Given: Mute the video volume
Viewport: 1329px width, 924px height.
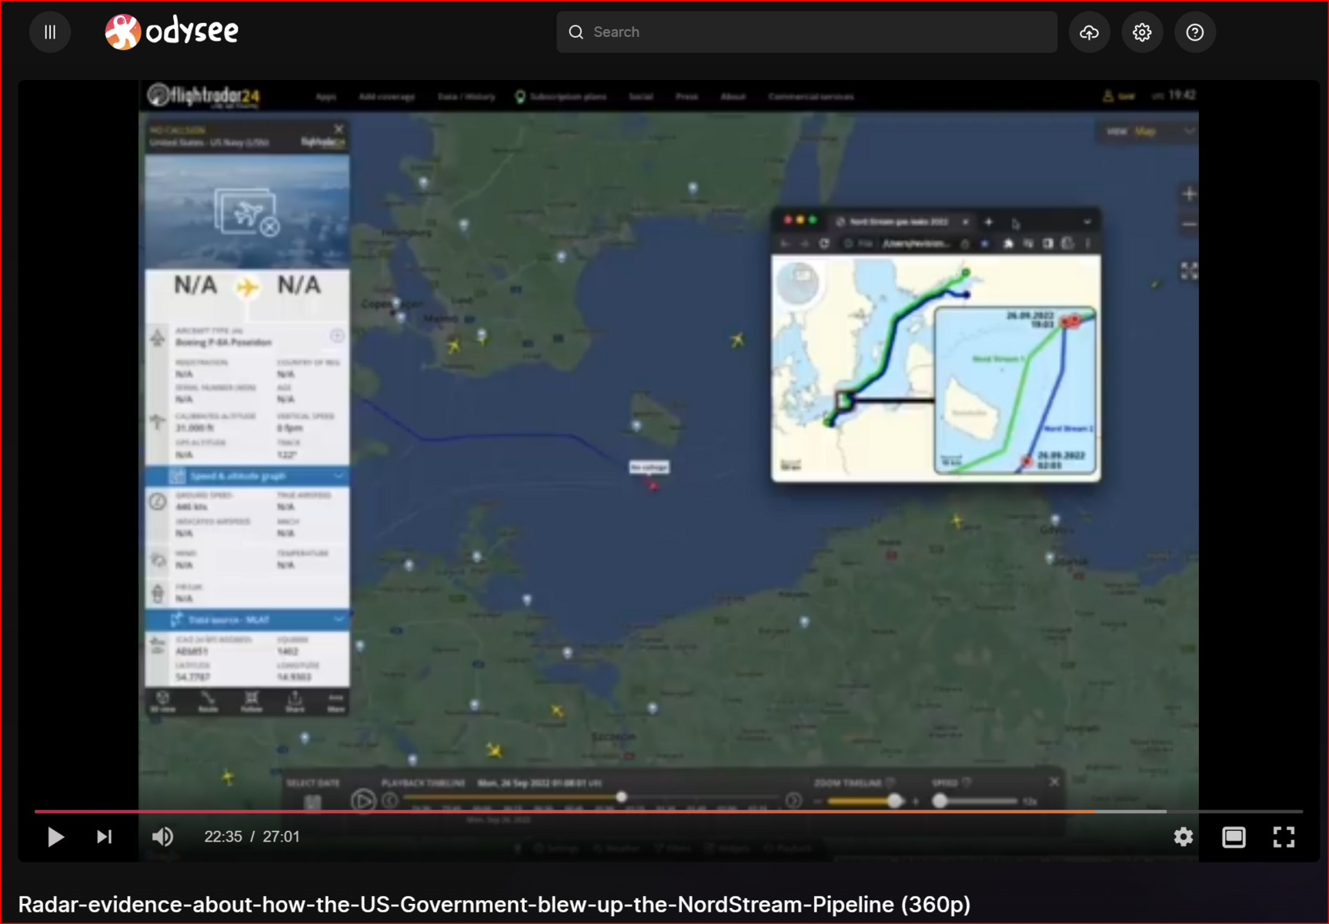Looking at the screenshot, I should [x=162, y=836].
